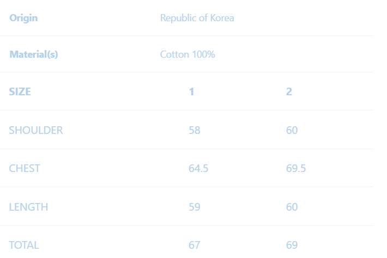
Task: Select the Republic of Korea value
Action: point(197,18)
